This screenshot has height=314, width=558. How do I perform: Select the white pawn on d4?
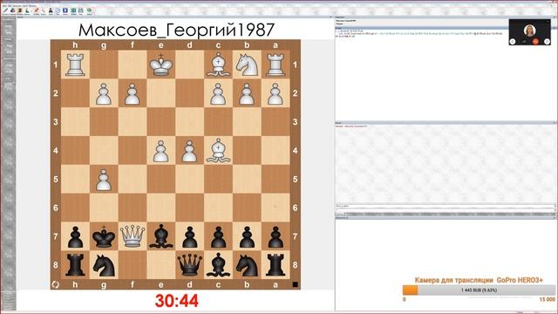click(x=190, y=151)
